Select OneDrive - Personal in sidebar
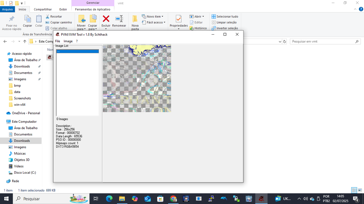The height and width of the screenshot is (204, 364). (x=26, y=113)
